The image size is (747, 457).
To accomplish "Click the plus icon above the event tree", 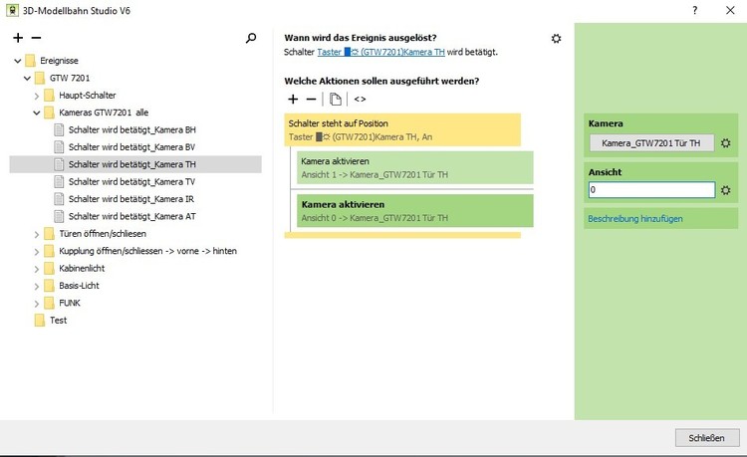I will 18,38.
